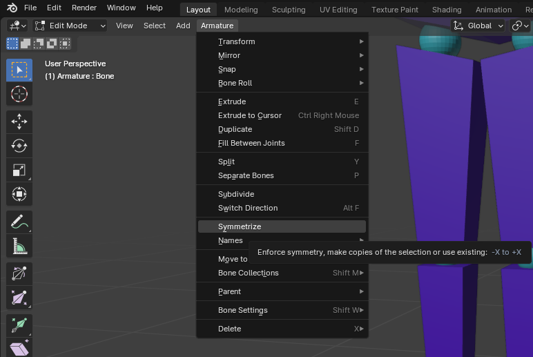
Task: Switch to the Texture Paint workspace tab
Action: click(x=395, y=10)
